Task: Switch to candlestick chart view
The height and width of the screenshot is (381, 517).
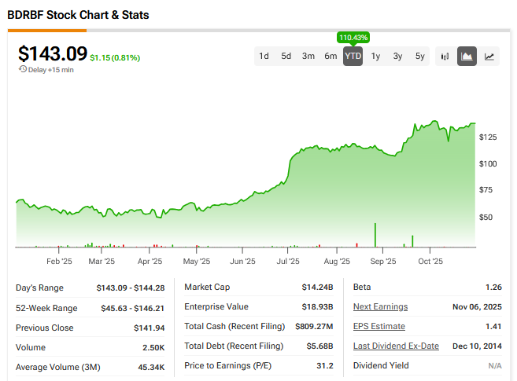Action: [445, 57]
